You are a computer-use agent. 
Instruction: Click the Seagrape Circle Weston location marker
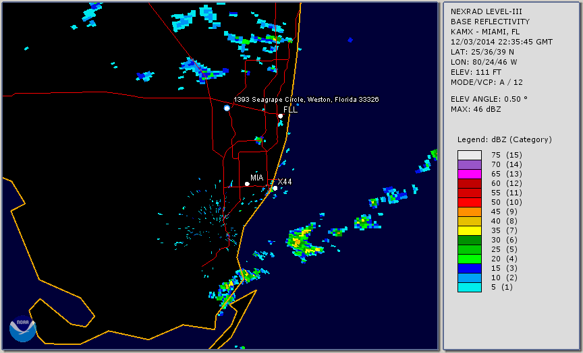point(227,108)
